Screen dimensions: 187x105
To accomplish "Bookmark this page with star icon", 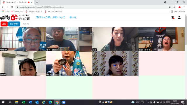I will 174,7.
